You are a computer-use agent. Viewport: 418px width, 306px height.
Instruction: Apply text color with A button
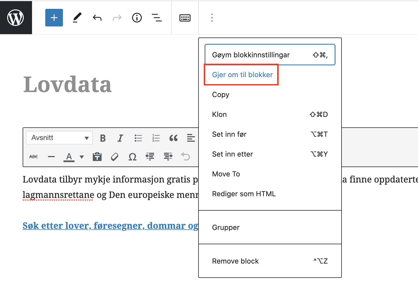coord(69,157)
